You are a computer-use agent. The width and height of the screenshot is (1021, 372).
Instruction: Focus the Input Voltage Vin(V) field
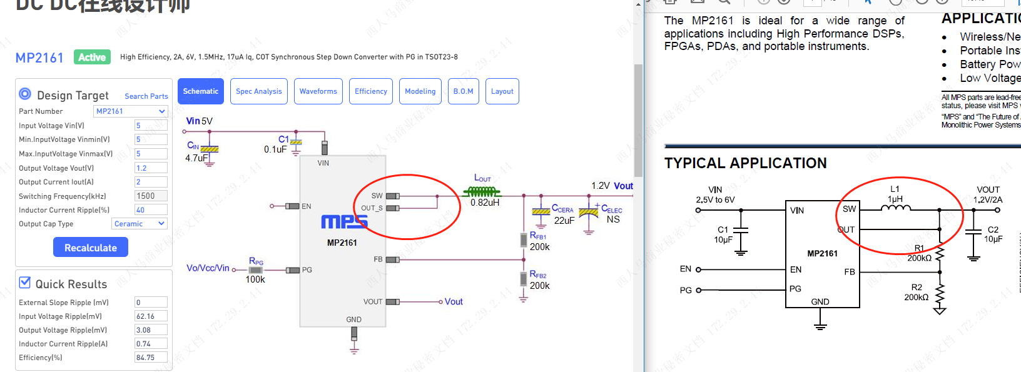(151, 126)
